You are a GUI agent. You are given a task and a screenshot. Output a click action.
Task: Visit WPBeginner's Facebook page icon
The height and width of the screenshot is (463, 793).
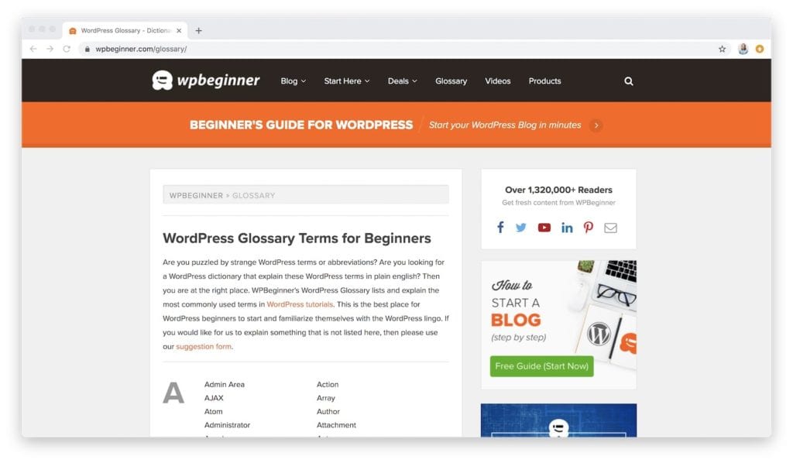pos(500,228)
